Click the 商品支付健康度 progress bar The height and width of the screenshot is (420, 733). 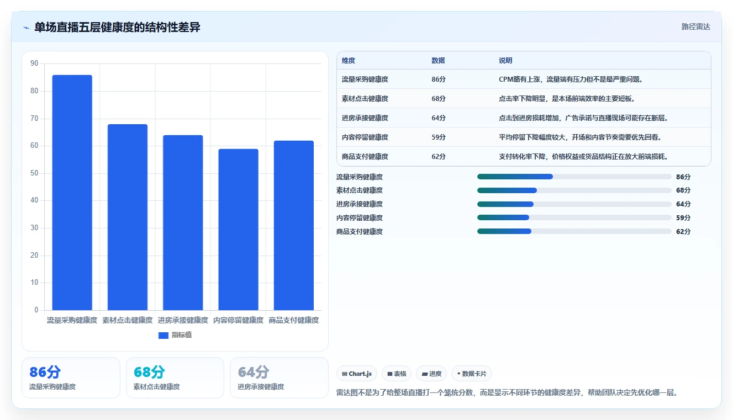point(574,232)
